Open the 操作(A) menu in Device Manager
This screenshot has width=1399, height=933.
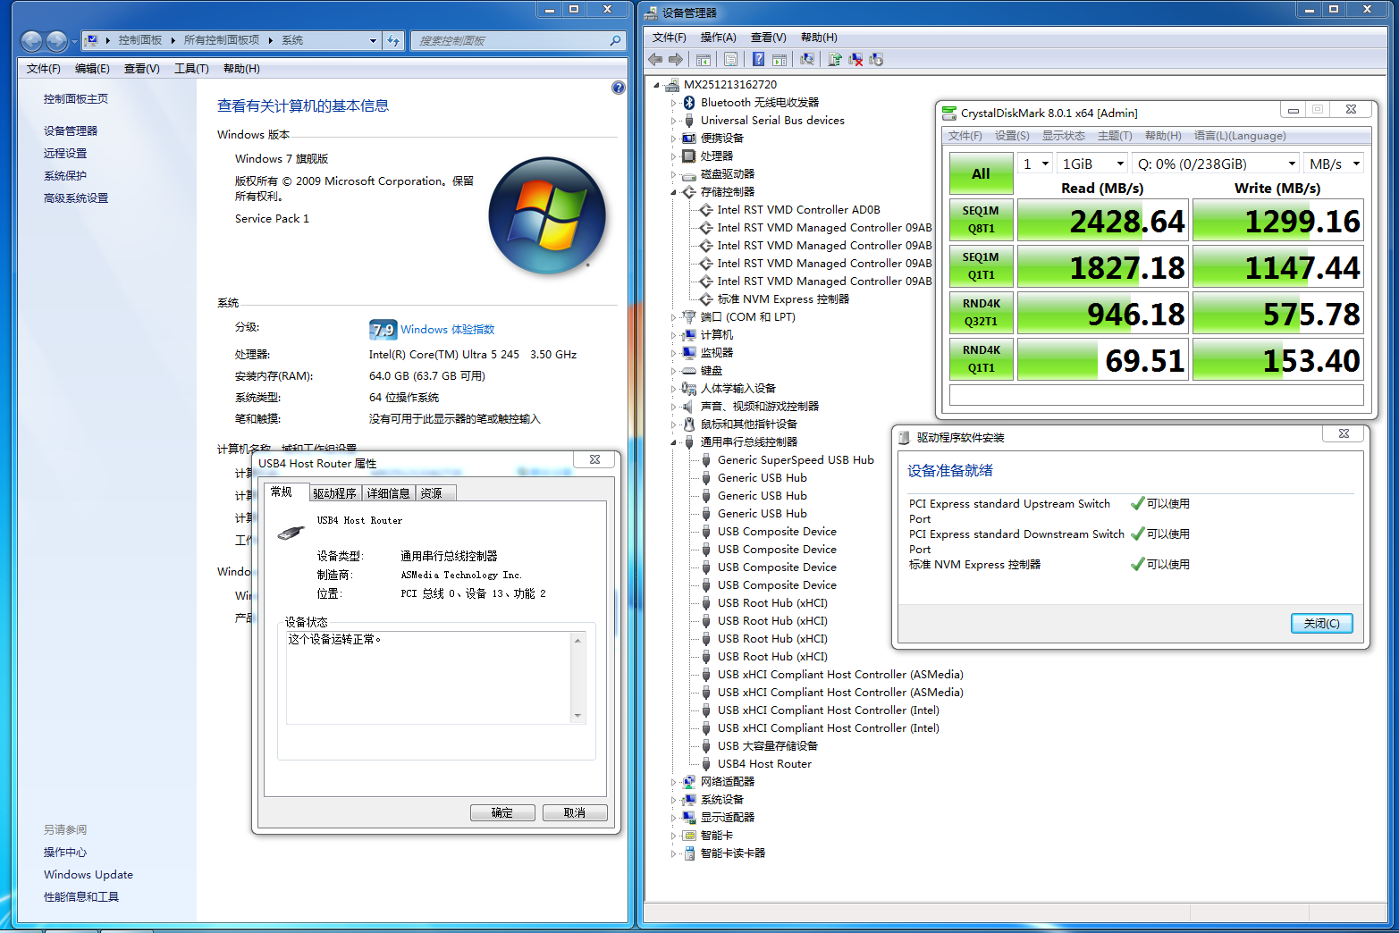[x=718, y=38]
